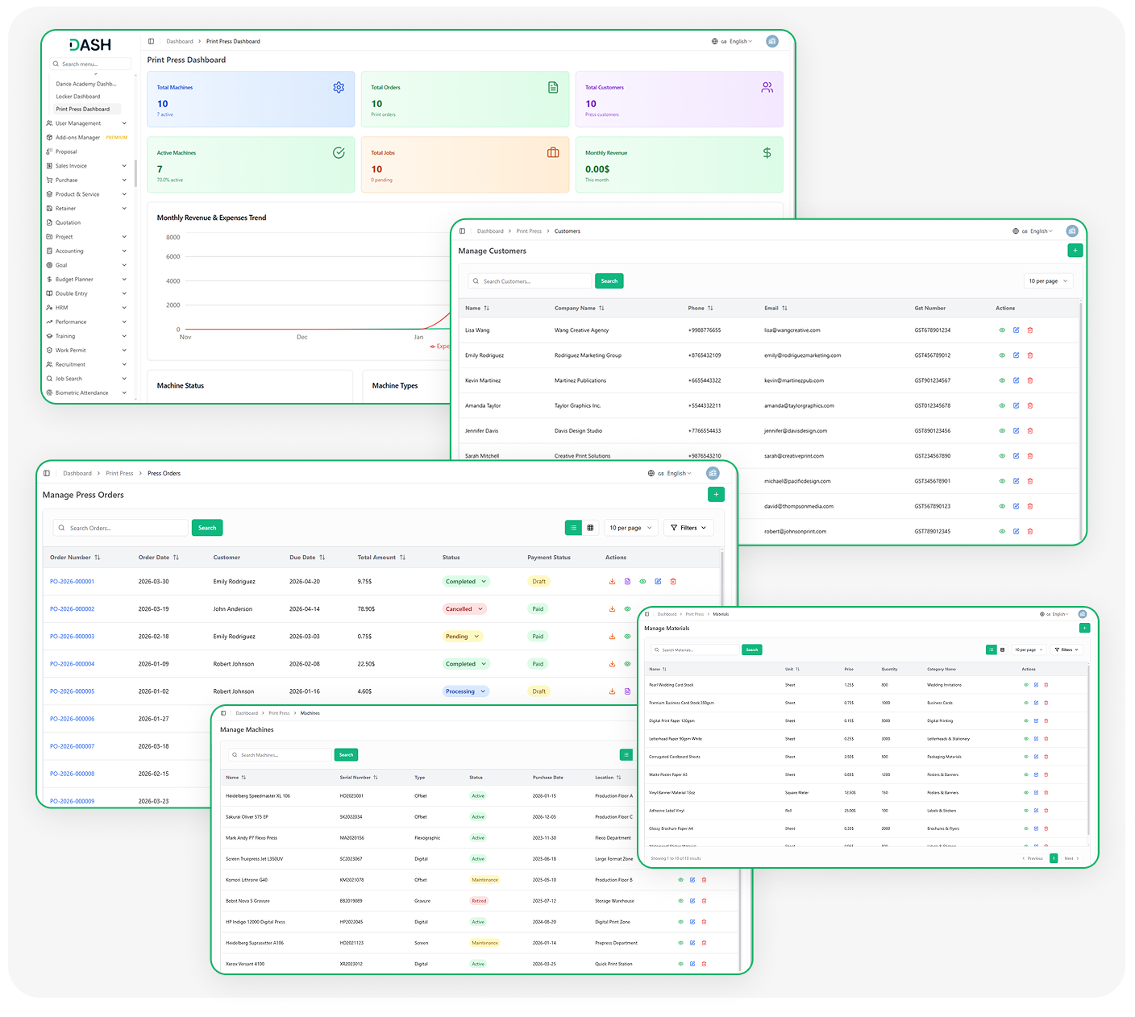Open the language dropdown in the Print Press Dashboard window
Screen dimensions: 1135x1017
pyautogui.click(x=732, y=41)
